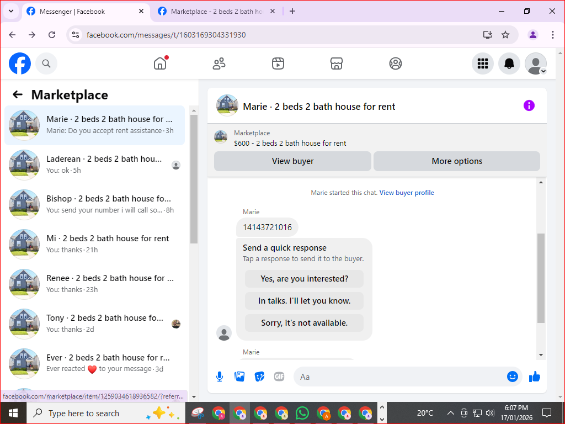This screenshot has width=565, height=424.
Task: Open WhatsApp from the taskbar
Action: point(302,413)
